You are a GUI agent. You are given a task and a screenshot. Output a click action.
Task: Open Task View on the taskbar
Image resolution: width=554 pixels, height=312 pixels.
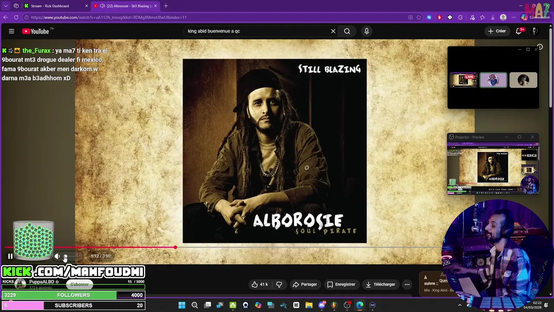[x=208, y=305]
